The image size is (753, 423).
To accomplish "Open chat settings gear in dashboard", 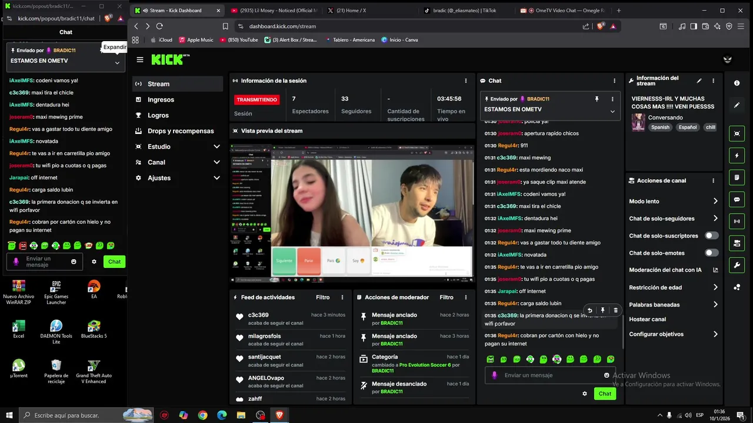I will (585, 394).
